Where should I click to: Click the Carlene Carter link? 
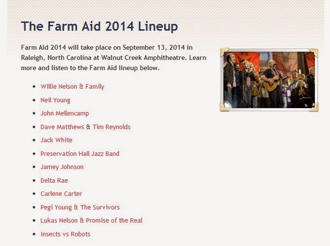coord(61,194)
